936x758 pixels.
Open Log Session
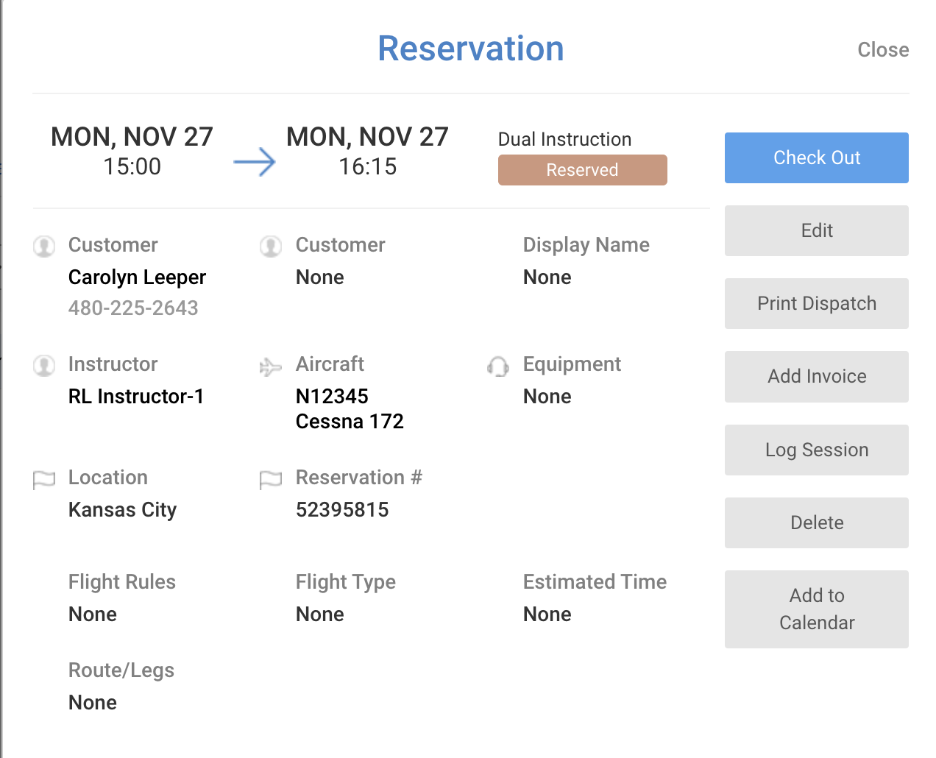tap(816, 450)
